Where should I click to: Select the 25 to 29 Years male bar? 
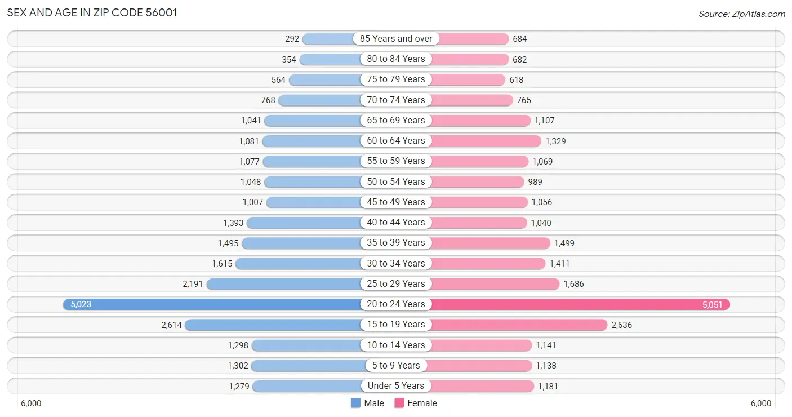point(284,284)
